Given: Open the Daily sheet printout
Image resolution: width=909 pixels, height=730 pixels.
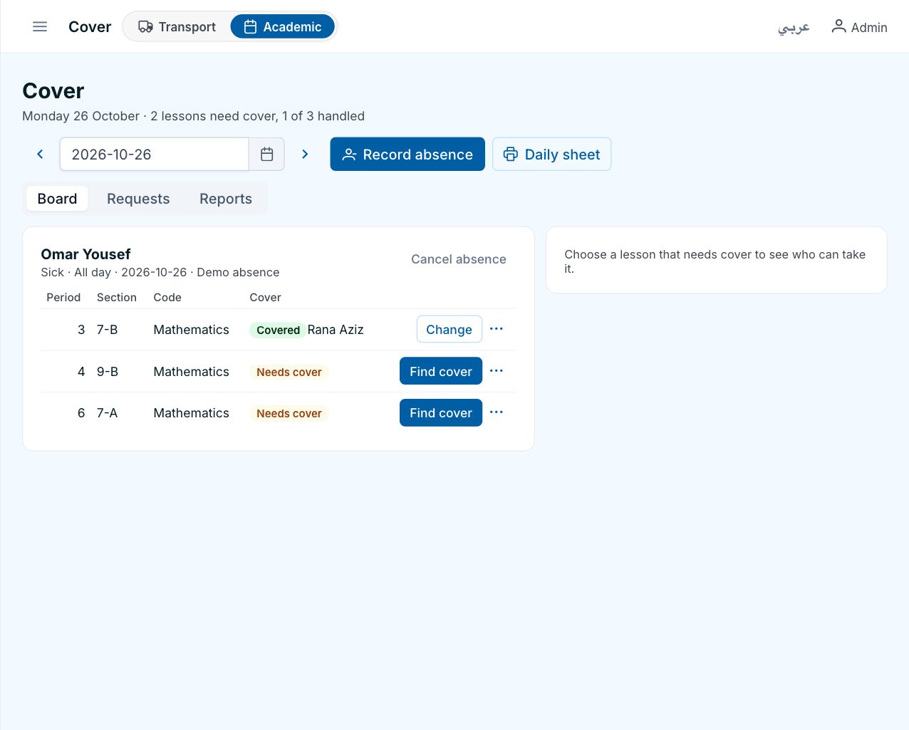Looking at the screenshot, I should coord(552,154).
